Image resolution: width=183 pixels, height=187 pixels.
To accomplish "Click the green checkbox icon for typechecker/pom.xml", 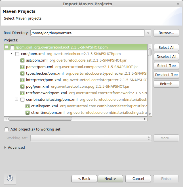I will tap(22, 73).
